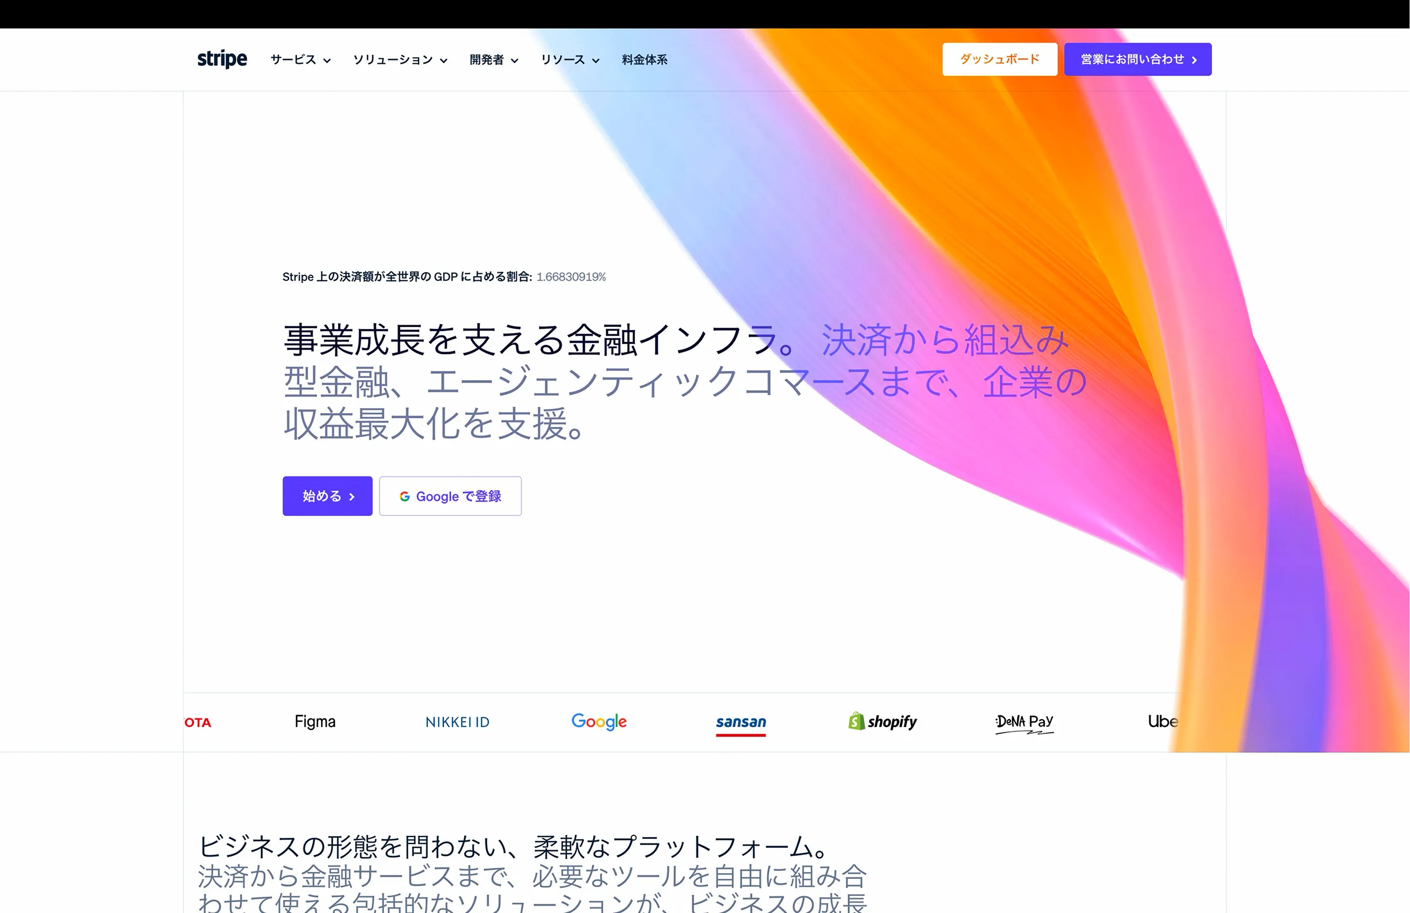Viewport: 1410px width, 913px height.
Task: Expand the chevron next to ソリューション
Action: pos(443,60)
